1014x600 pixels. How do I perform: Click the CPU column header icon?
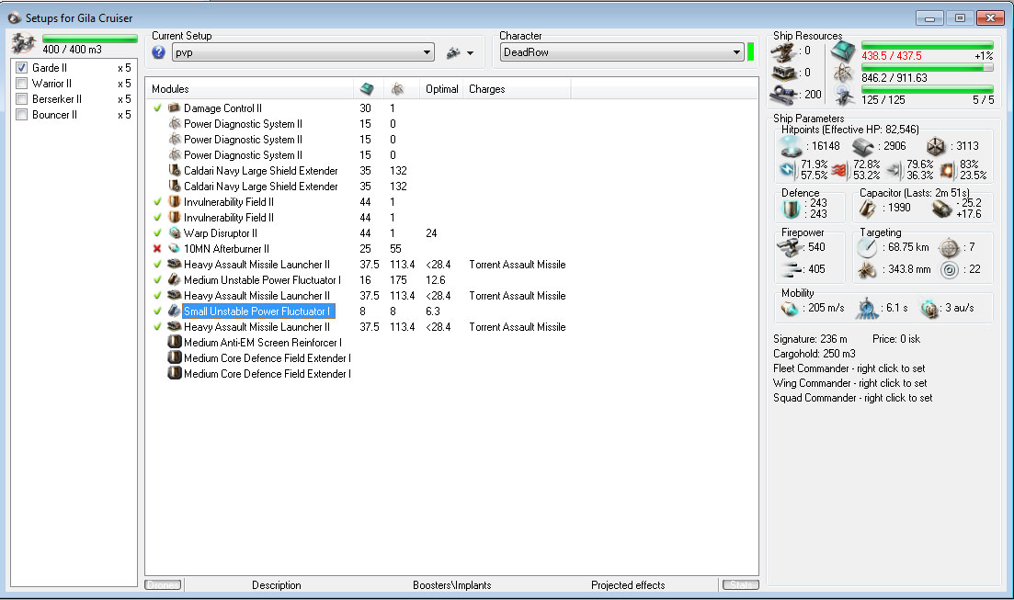(x=368, y=88)
